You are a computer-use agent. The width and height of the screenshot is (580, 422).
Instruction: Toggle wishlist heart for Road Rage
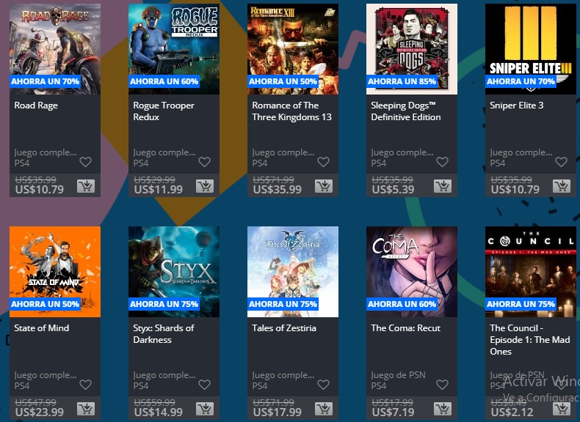point(85,162)
